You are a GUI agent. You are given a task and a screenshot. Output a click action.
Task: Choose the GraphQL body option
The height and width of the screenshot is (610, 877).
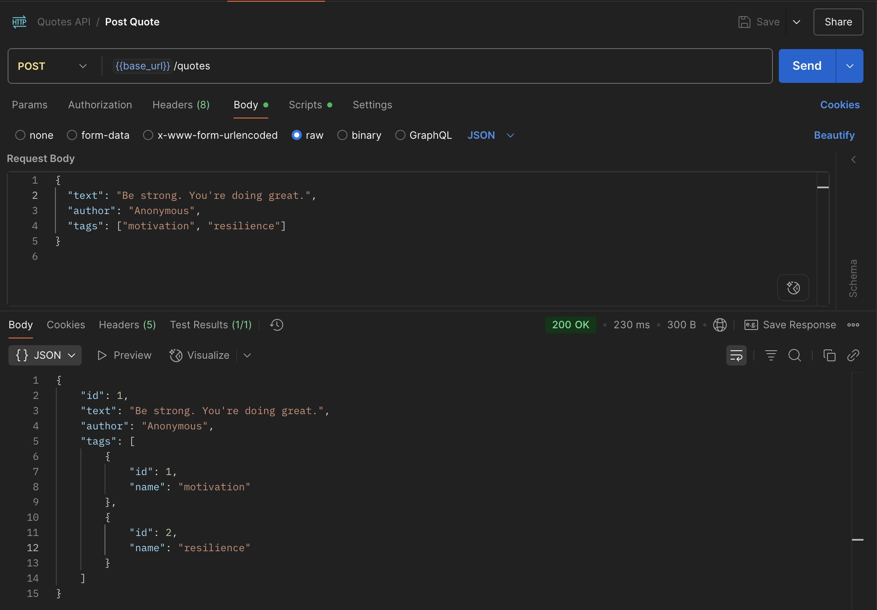click(x=400, y=135)
